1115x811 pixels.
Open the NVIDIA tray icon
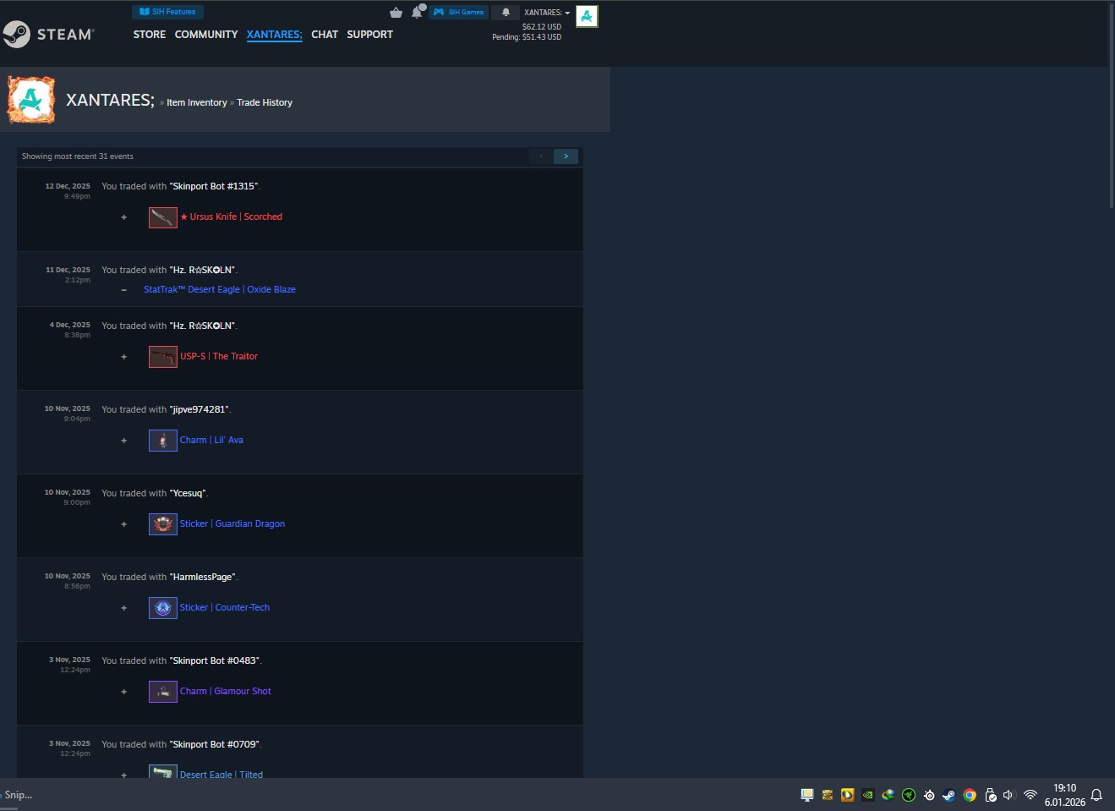click(867, 795)
